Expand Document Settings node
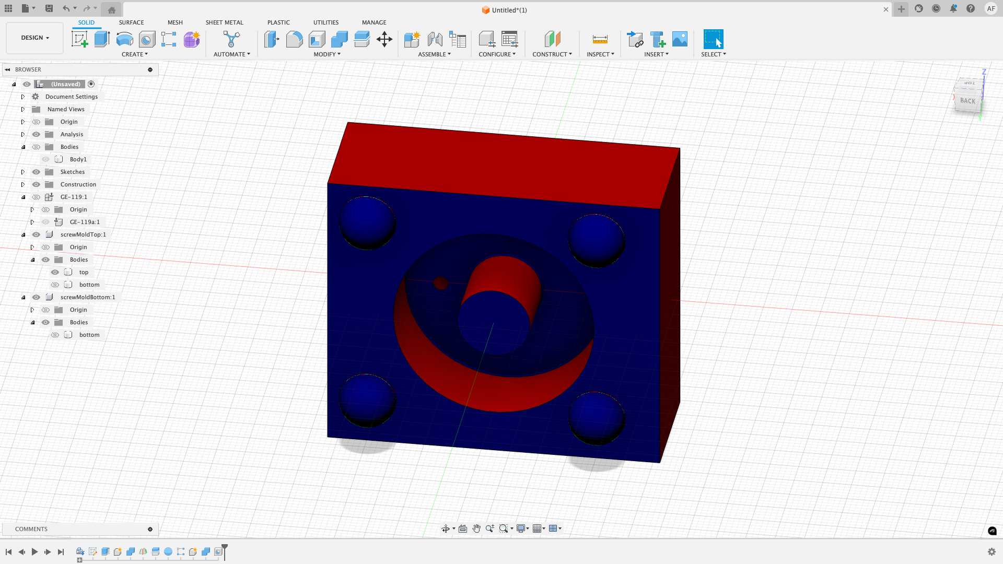Screen dimensions: 1003x564 23,97
